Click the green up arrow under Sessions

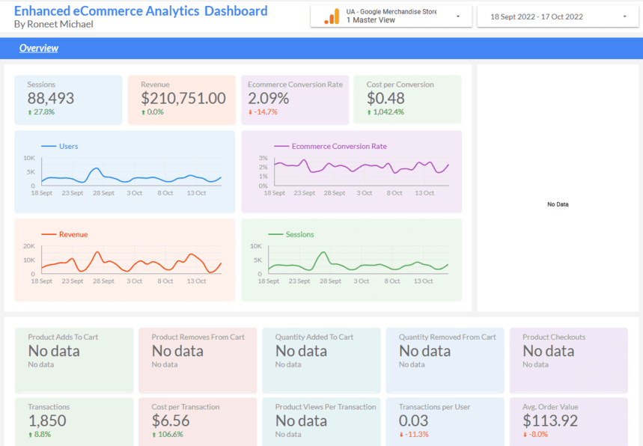point(30,112)
